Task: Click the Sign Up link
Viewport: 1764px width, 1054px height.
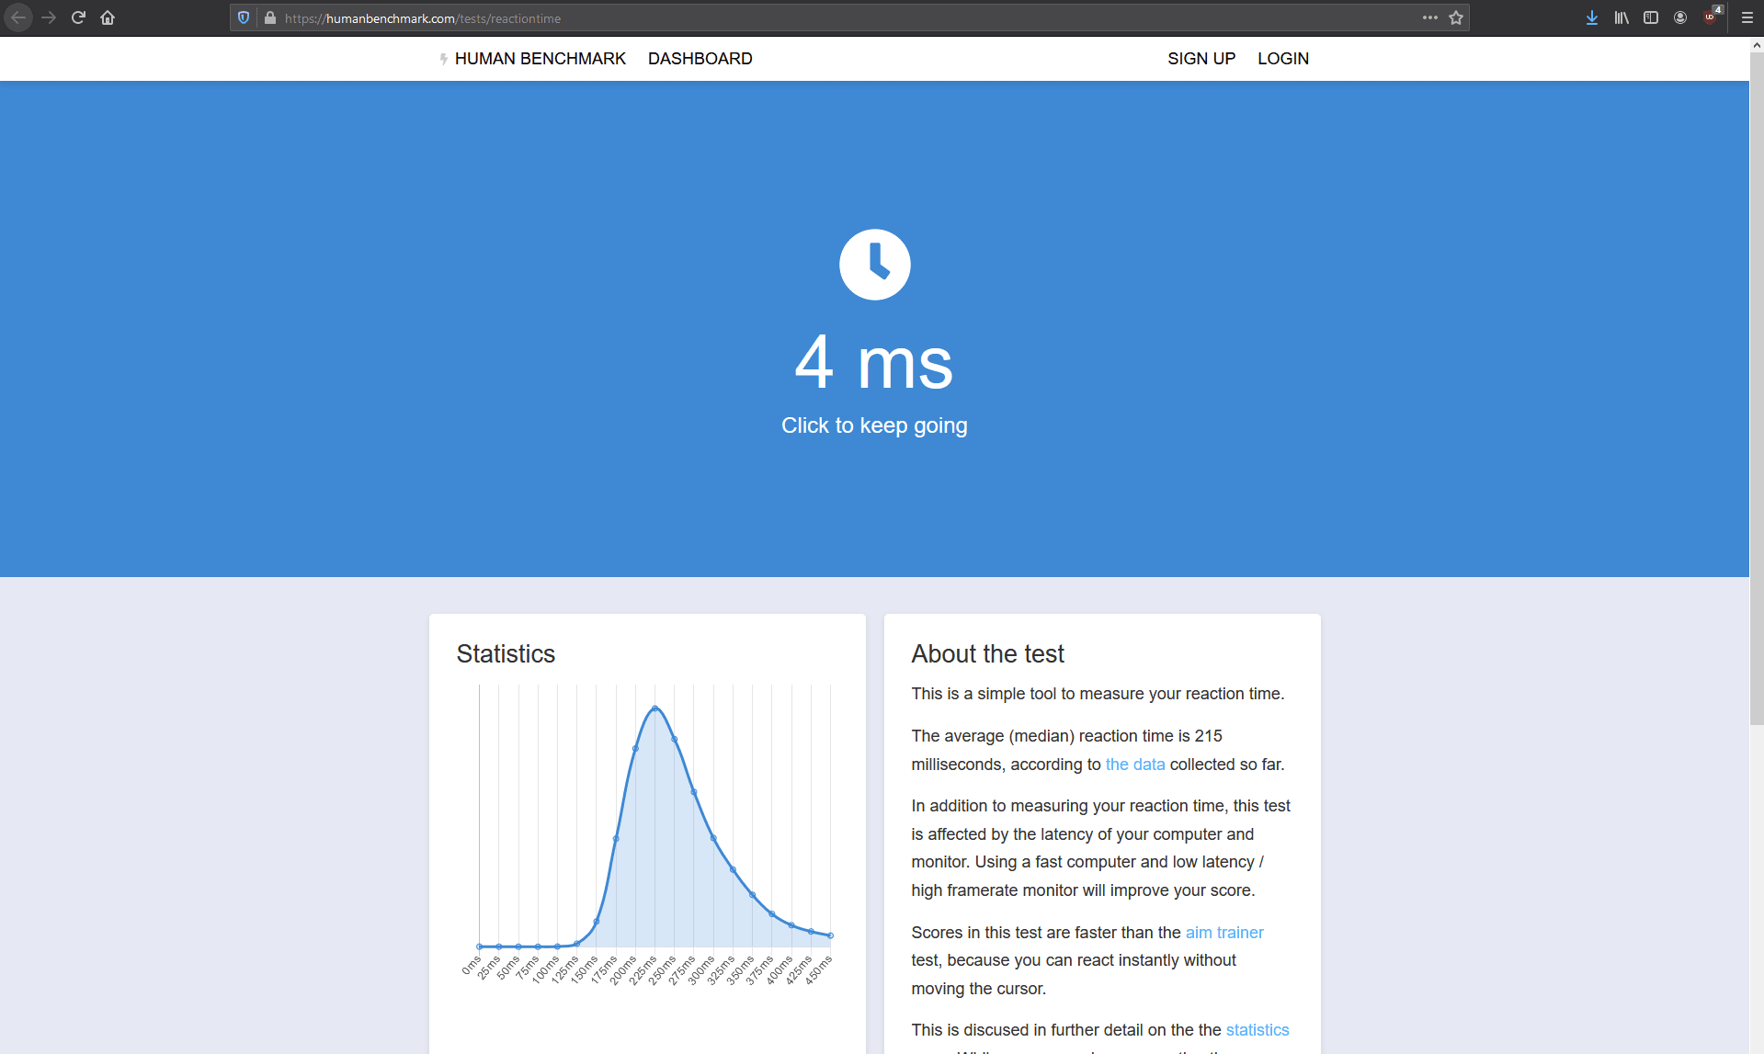Action: pyautogui.click(x=1201, y=59)
